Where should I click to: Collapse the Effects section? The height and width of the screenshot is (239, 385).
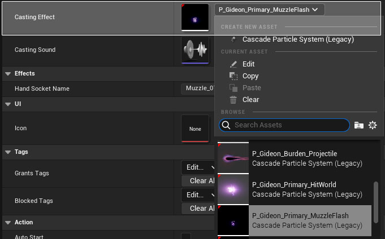click(x=8, y=73)
